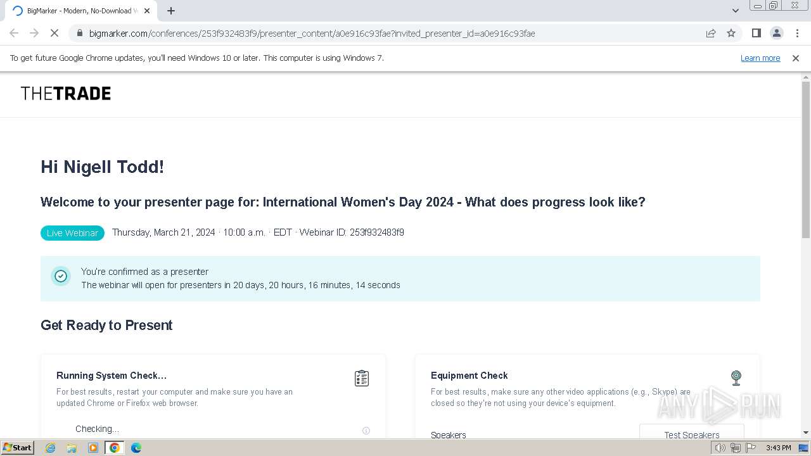Bookmark this tab with the star
The height and width of the screenshot is (456, 811).
[731, 33]
